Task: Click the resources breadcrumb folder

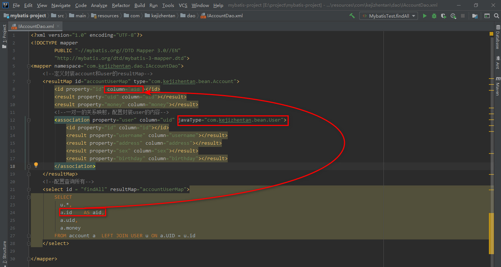Action: coord(105,16)
